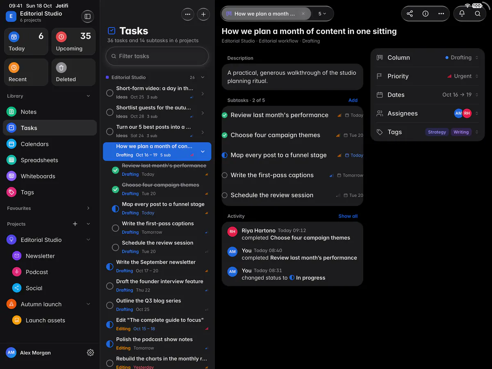Open Tags in the Library

click(x=50, y=192)
